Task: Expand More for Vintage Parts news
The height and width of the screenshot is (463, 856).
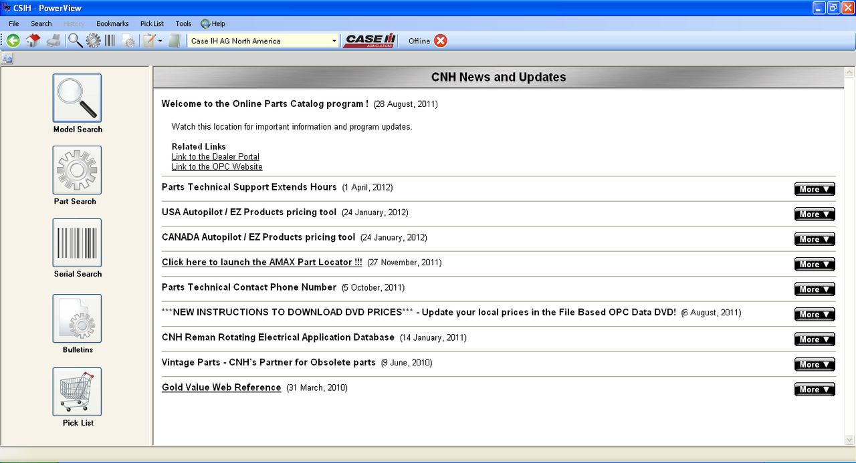Action: [815, 364]
